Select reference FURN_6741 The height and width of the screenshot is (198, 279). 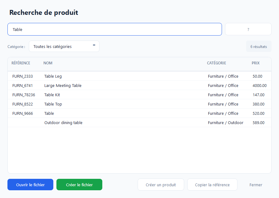point(23,86)
